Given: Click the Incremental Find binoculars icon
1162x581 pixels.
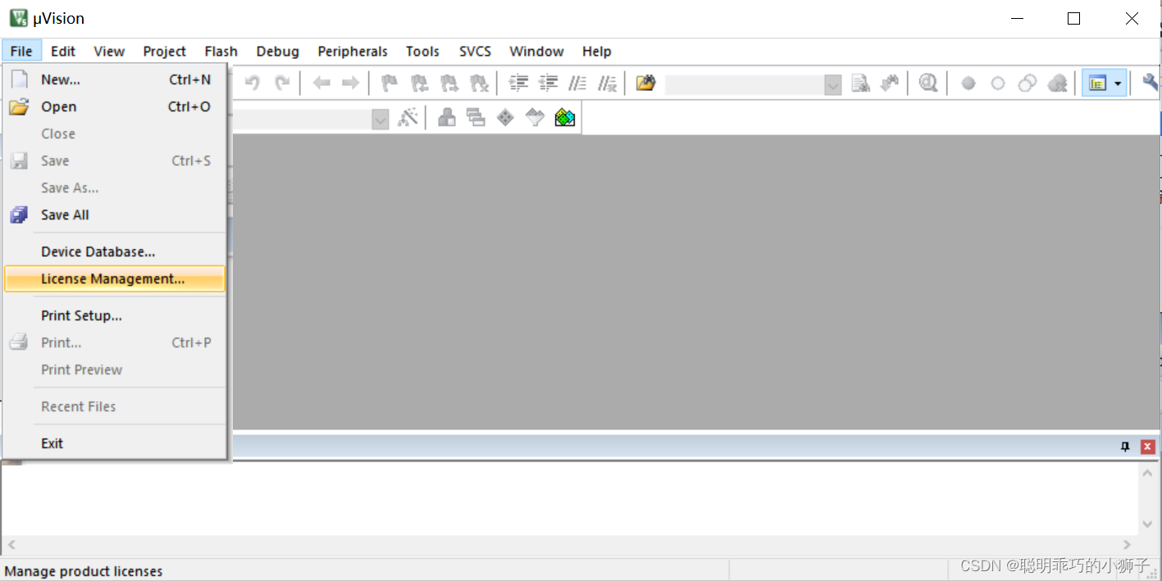Looking at the screenshot, I should point(890,83).
